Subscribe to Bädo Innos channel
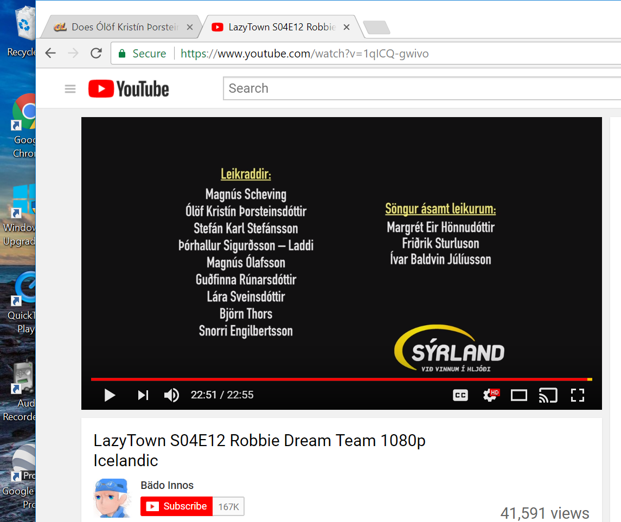Viewport: 621px width, 522px height. [176, 506]
